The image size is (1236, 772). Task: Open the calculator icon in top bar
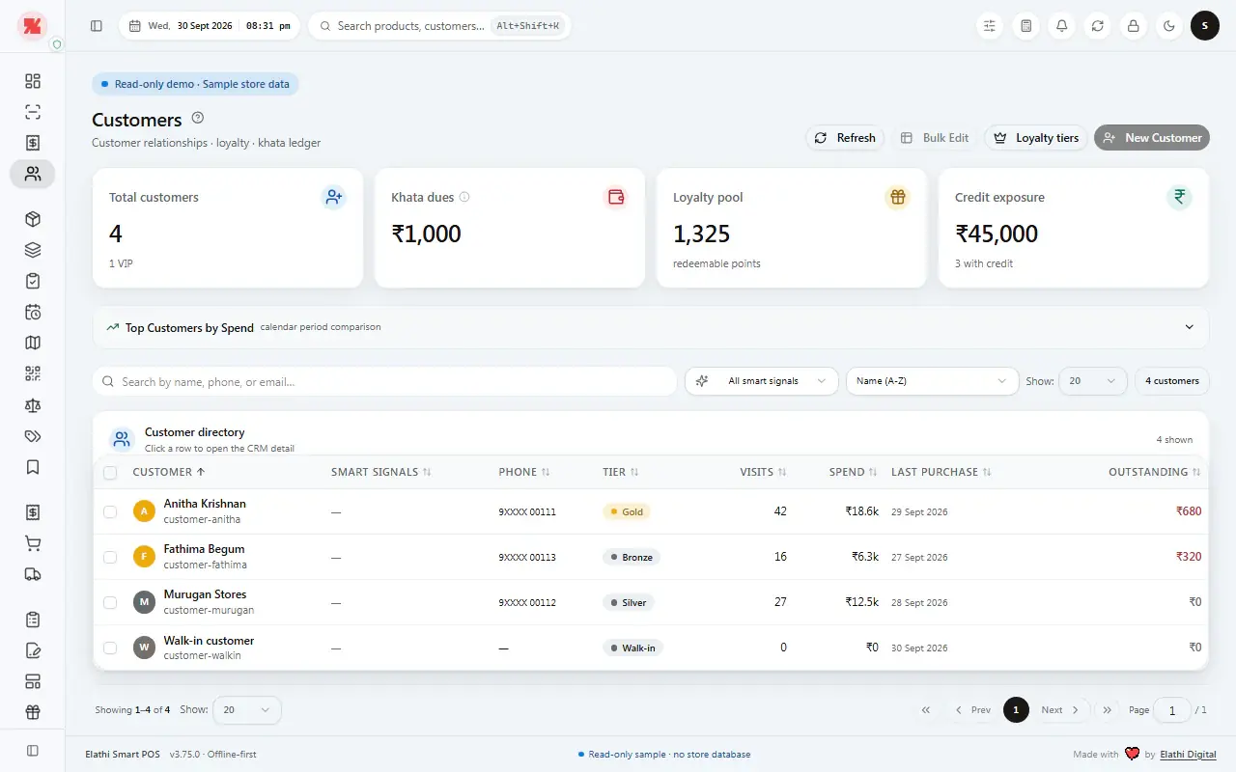(1026, 26)
